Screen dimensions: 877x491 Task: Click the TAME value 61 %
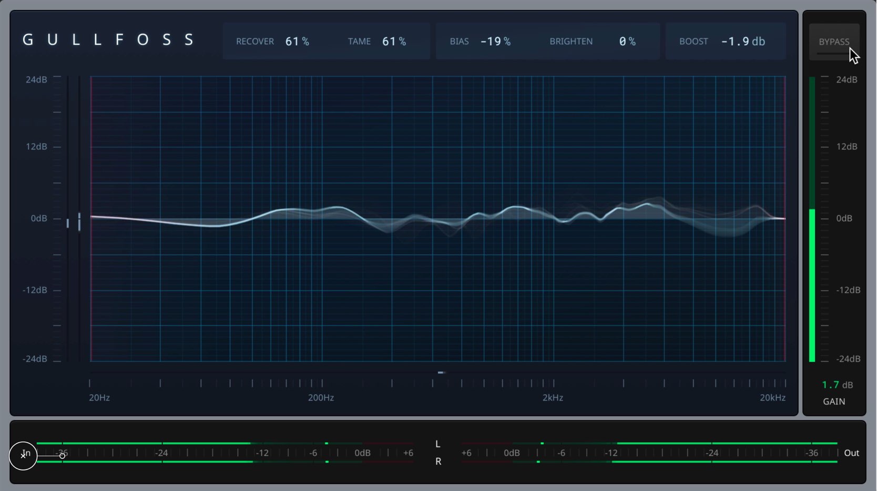(x=394, y=42)
